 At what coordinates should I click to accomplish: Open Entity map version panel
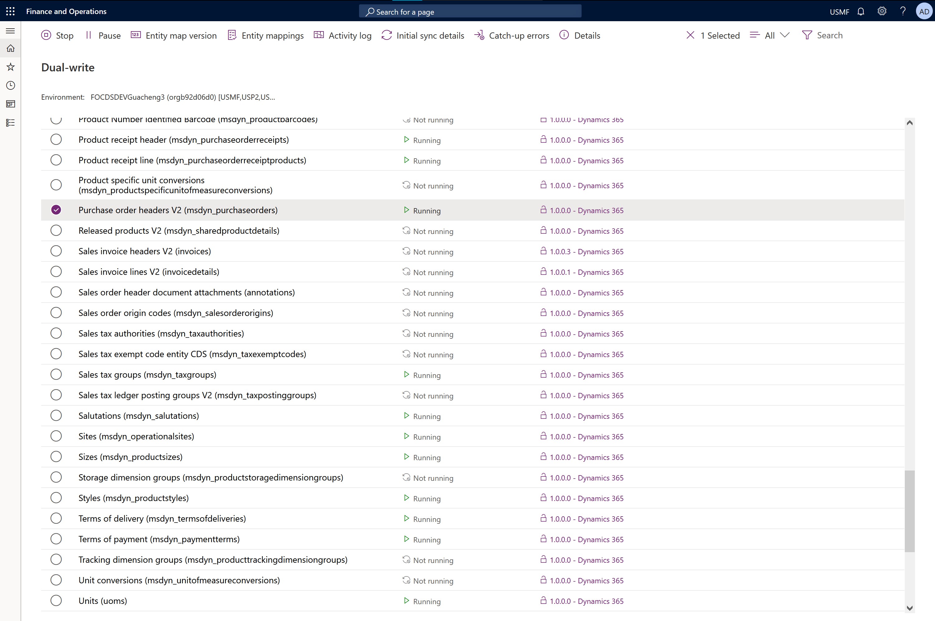173,35
